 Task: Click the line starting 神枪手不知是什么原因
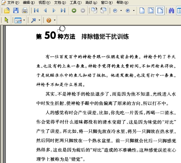[x=61, y=85]
